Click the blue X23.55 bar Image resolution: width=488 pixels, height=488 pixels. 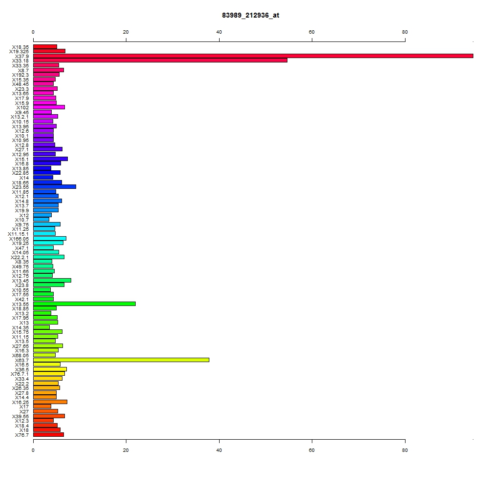tap(55, 187)
